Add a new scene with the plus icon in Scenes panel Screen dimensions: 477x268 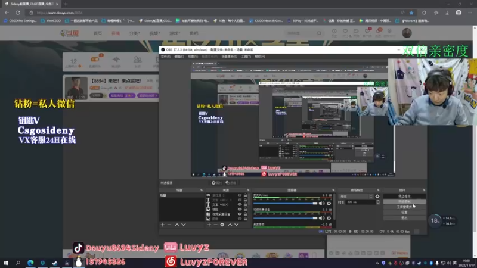(x=162, y=225)
